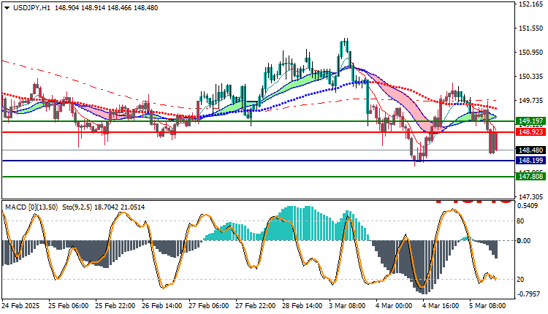Click the 150.950 price scale value

[531, 53]
